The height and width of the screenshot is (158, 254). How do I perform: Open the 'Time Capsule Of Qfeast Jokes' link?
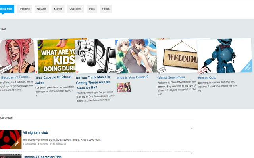[x=53, y=80]
